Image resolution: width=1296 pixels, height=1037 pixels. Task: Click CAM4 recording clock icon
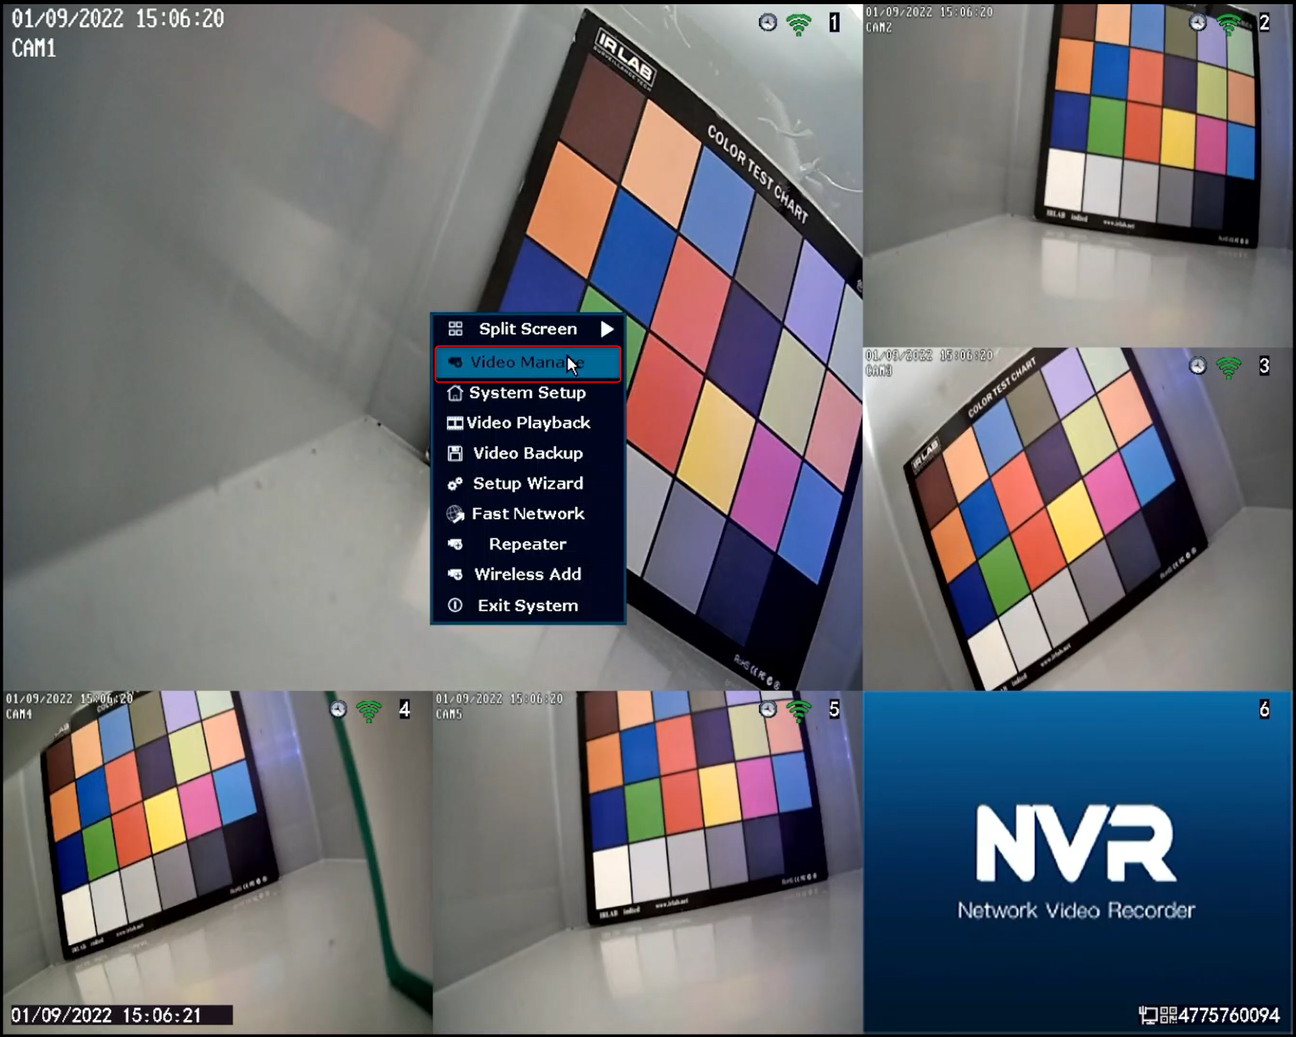(x=338, y=709)
